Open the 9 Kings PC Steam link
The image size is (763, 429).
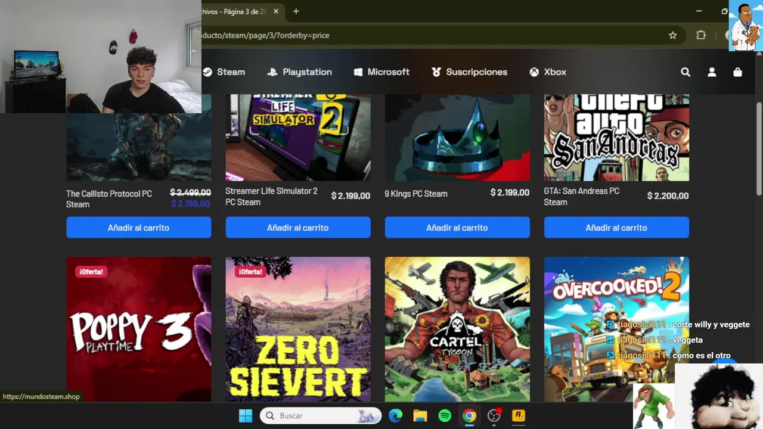point(416,194)
